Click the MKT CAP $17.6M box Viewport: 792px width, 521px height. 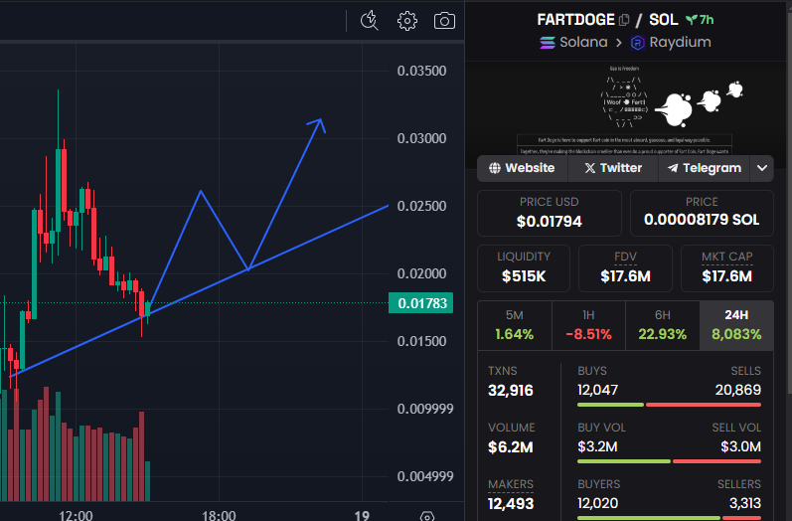726,268
